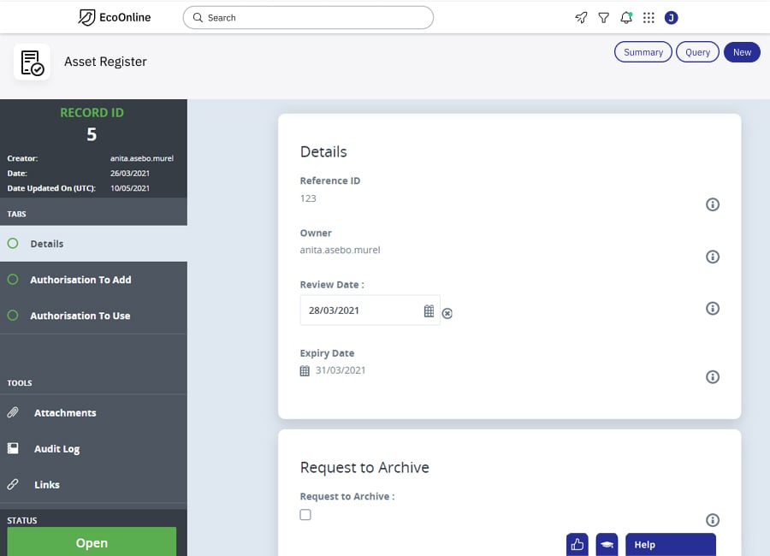This screenshot has width=770, height=556.
Task: Open the Links tool
Action: pyautogui.click(x=93, y=484)
